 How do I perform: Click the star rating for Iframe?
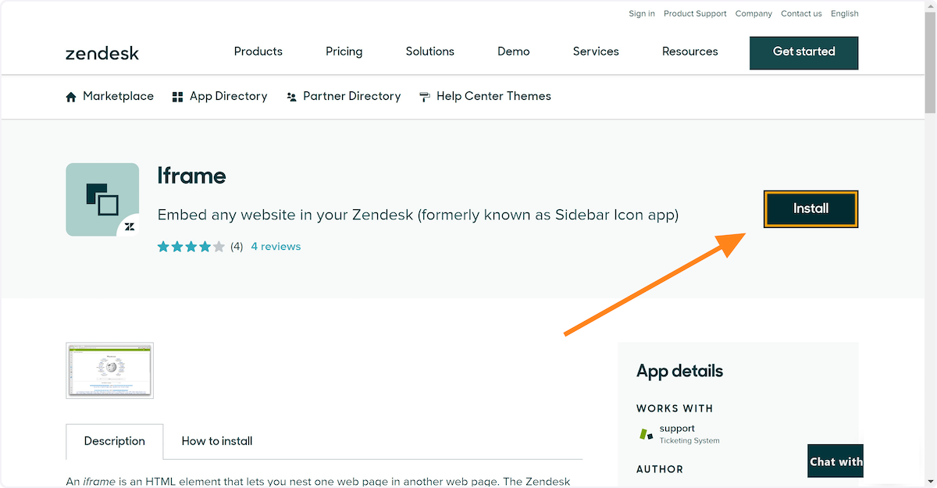(191, 247)
